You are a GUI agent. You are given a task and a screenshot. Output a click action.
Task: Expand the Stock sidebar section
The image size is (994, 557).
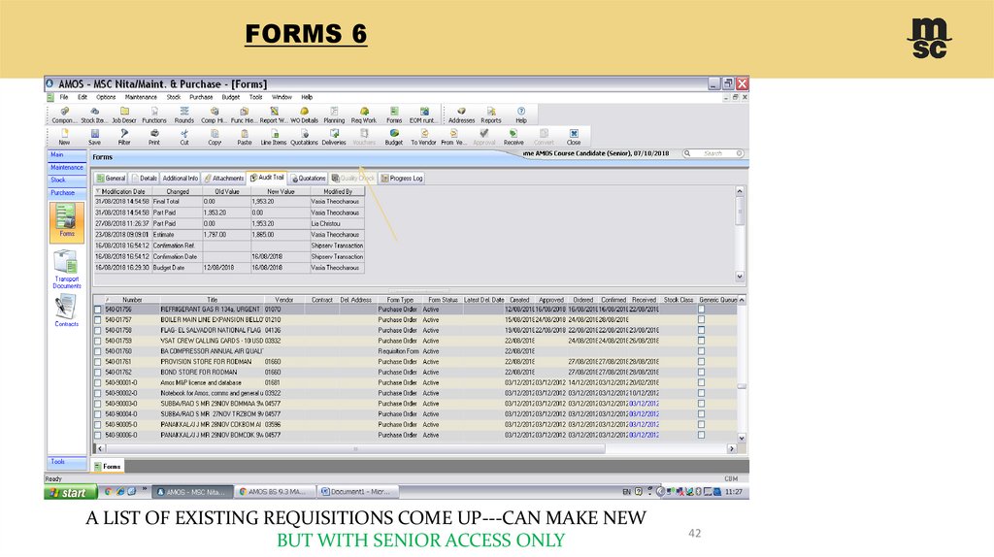pos(67,180)
